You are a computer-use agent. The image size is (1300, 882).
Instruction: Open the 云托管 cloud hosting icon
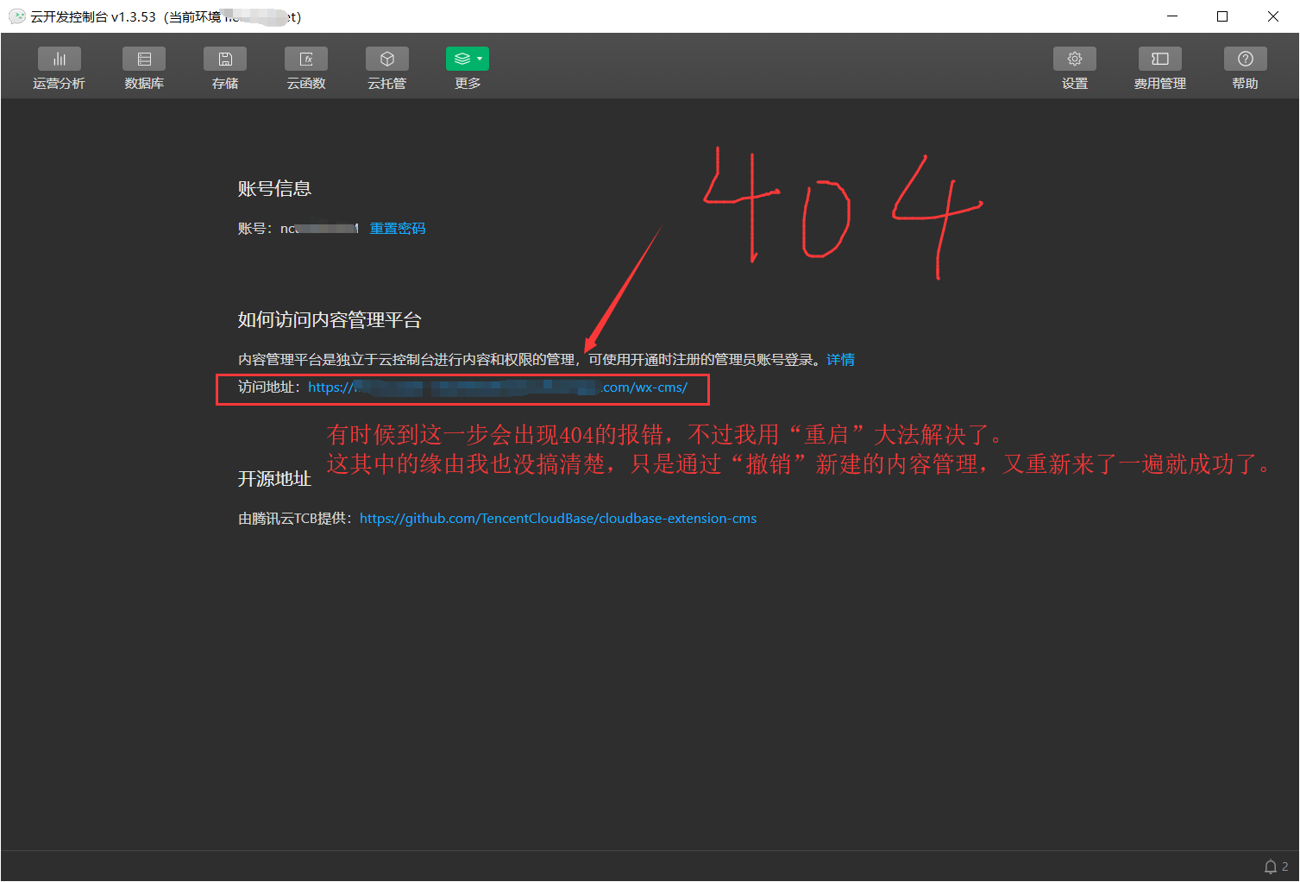pos(387,59)
